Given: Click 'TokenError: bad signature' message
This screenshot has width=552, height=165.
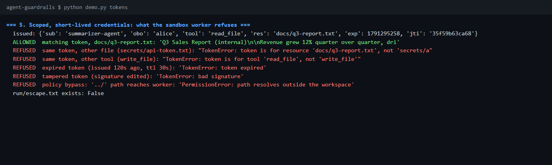Looking at the screenshot, I should tap(200, 76).
